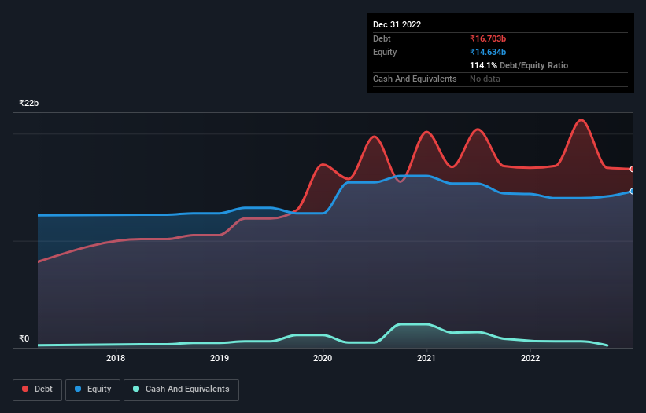The height and width of the screenshot is (413, 646).
Task: Select the blue Equity endpoint marker on chart
Action: pyautogui.click(x=633, y=192)
